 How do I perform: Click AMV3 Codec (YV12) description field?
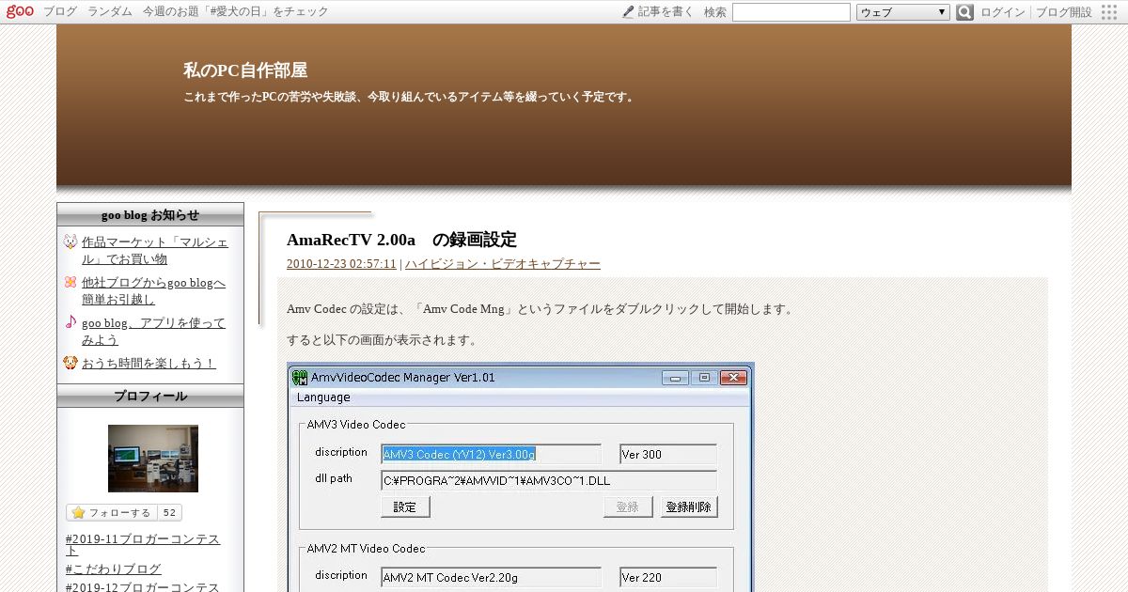tap(491, 454)
